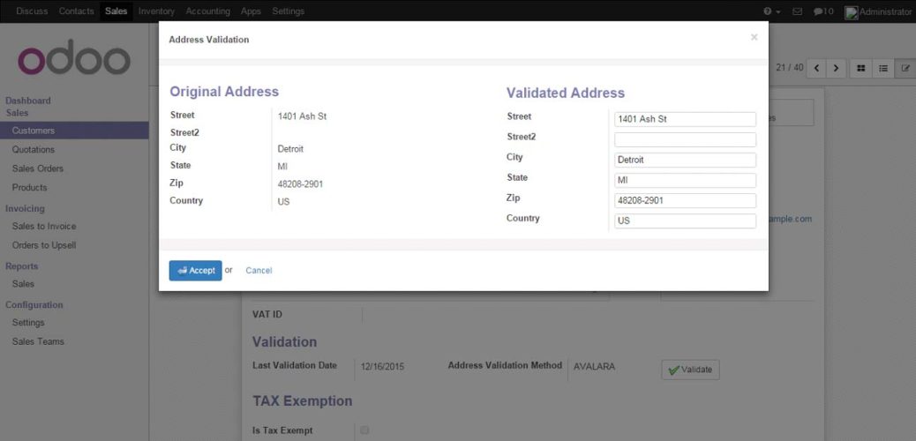Open the Inventory menu

(x=156, y=11)
